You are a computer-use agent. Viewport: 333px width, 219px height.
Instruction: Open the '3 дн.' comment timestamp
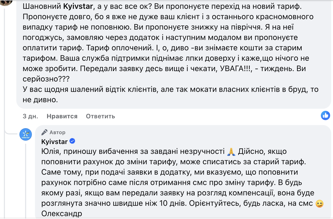click(x=30, y=116)
